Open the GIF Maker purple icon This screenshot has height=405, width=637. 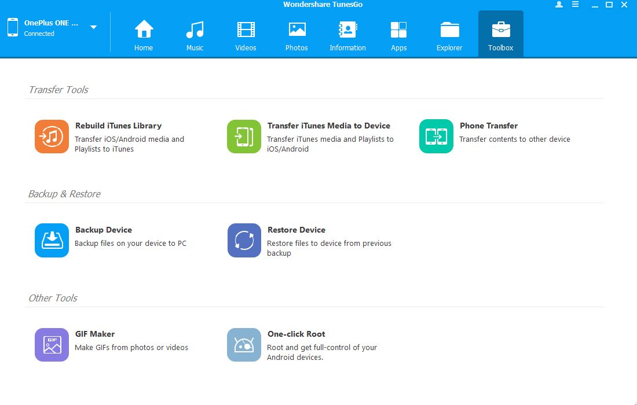(52, 345)
